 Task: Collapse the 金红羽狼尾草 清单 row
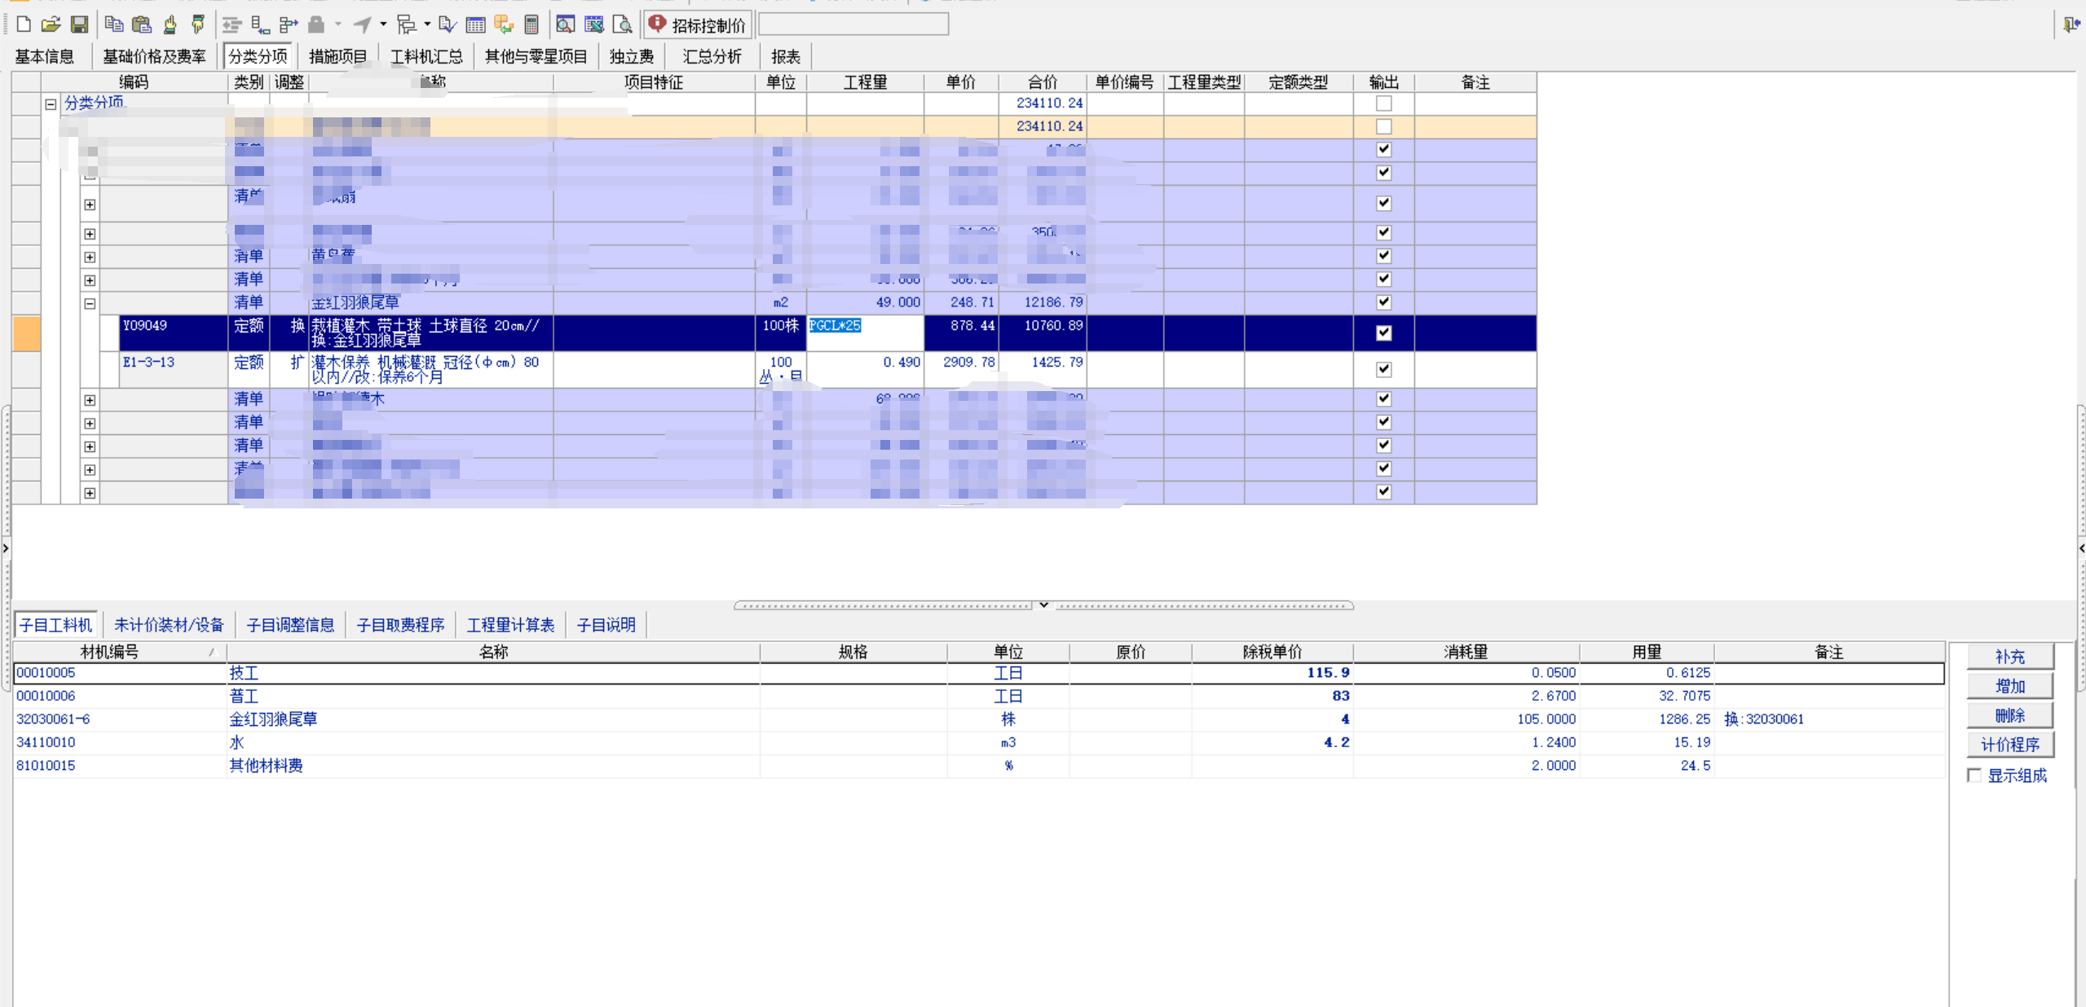(90, 304)
